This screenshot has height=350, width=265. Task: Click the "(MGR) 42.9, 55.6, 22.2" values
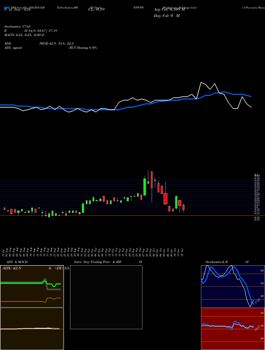(56, 43)
